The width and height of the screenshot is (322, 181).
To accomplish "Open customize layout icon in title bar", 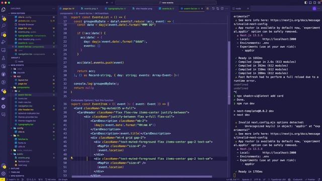I will point(319,3).
